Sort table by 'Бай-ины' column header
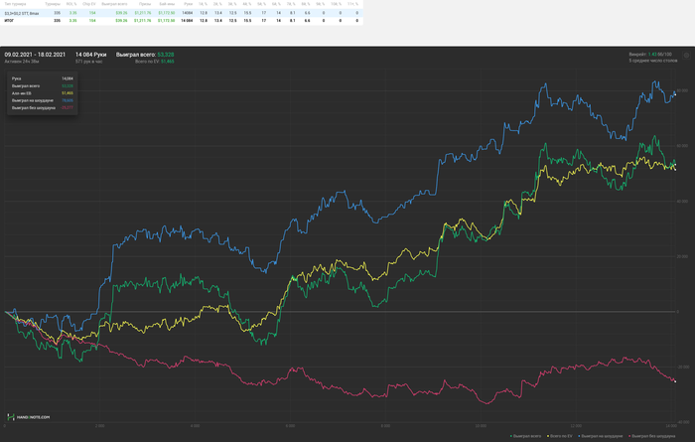Screen dimensions: 695x442 pos(167,4)
